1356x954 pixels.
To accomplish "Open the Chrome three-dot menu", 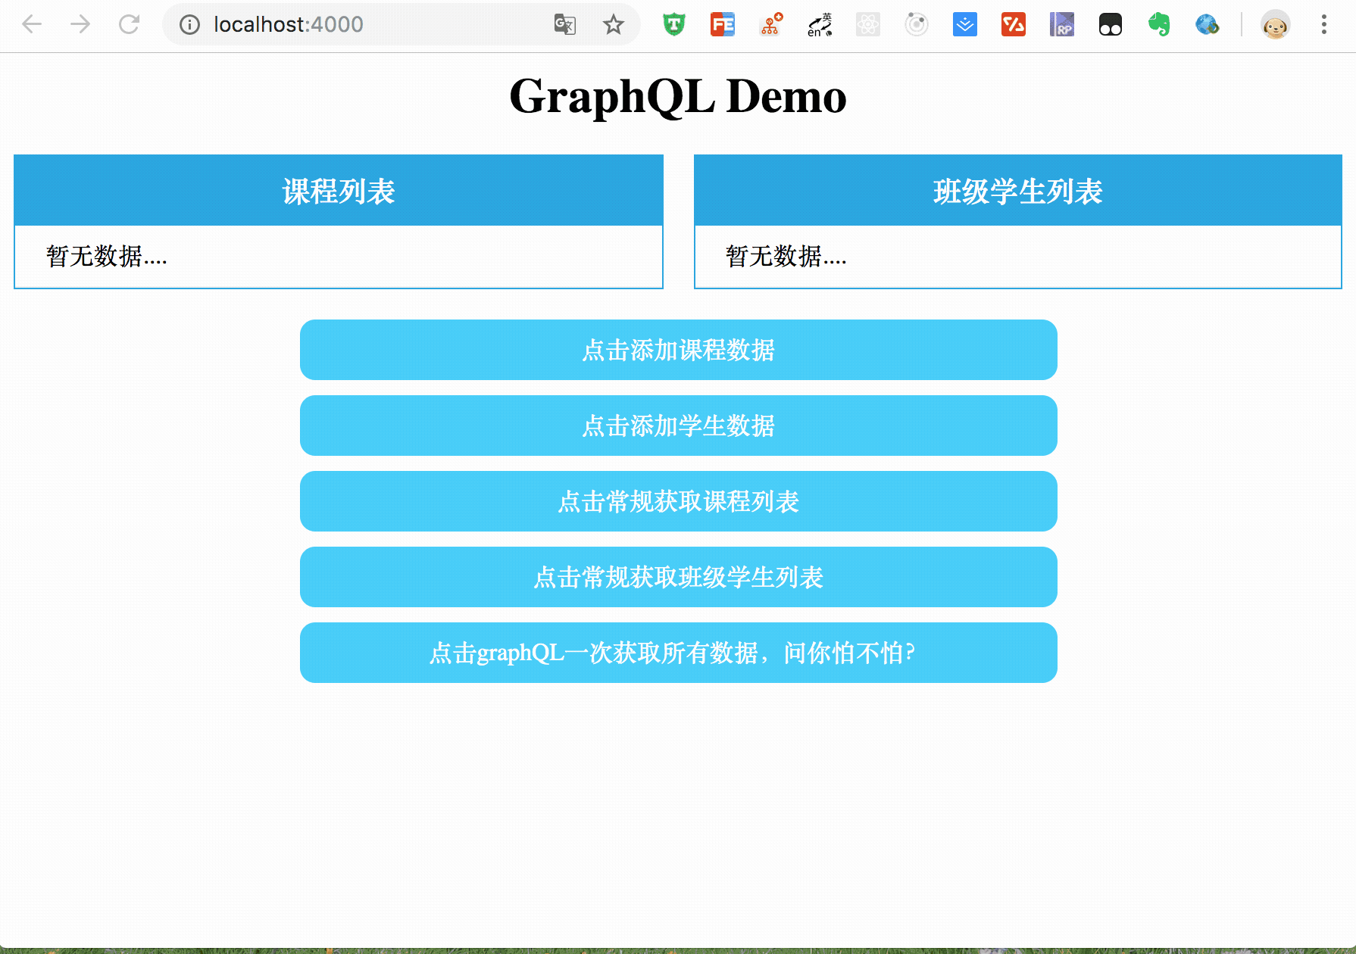I will click(x=1323, y=24).
